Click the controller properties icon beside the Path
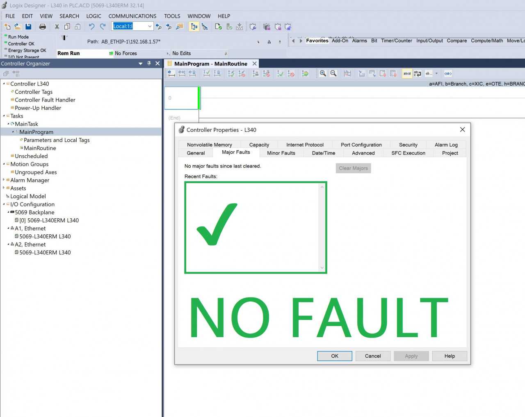Image resolution: width=525 pixels, height=417 pixels. 64,38
